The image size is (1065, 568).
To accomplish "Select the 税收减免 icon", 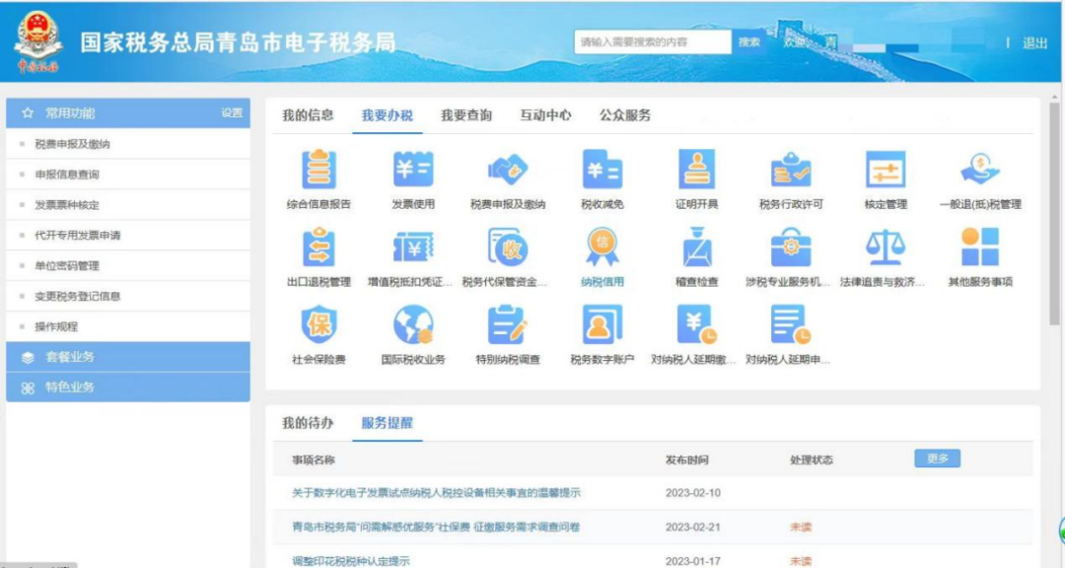I will point(602,170).
